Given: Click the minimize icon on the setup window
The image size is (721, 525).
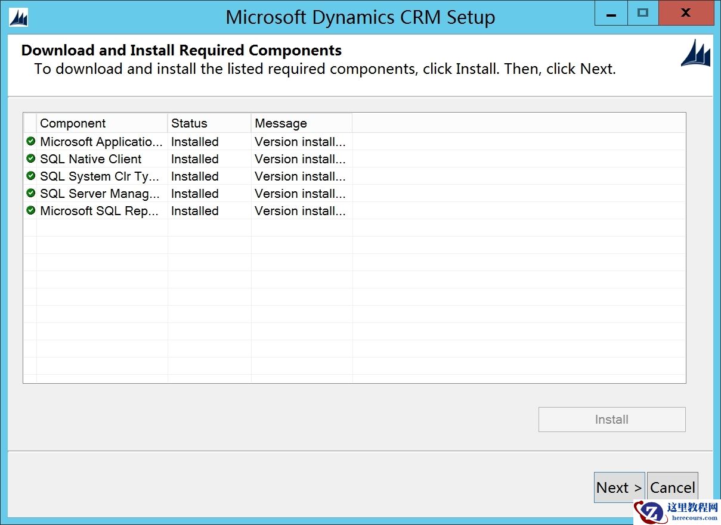Looking at the screenshot, I should click(x=610, y=13).
